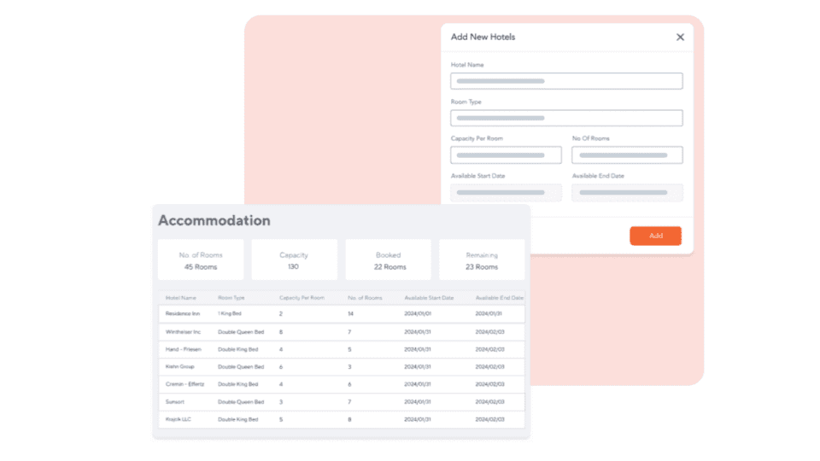Click the Hotel Name column header
Viewport: 820px width, 461px height.
181,298
